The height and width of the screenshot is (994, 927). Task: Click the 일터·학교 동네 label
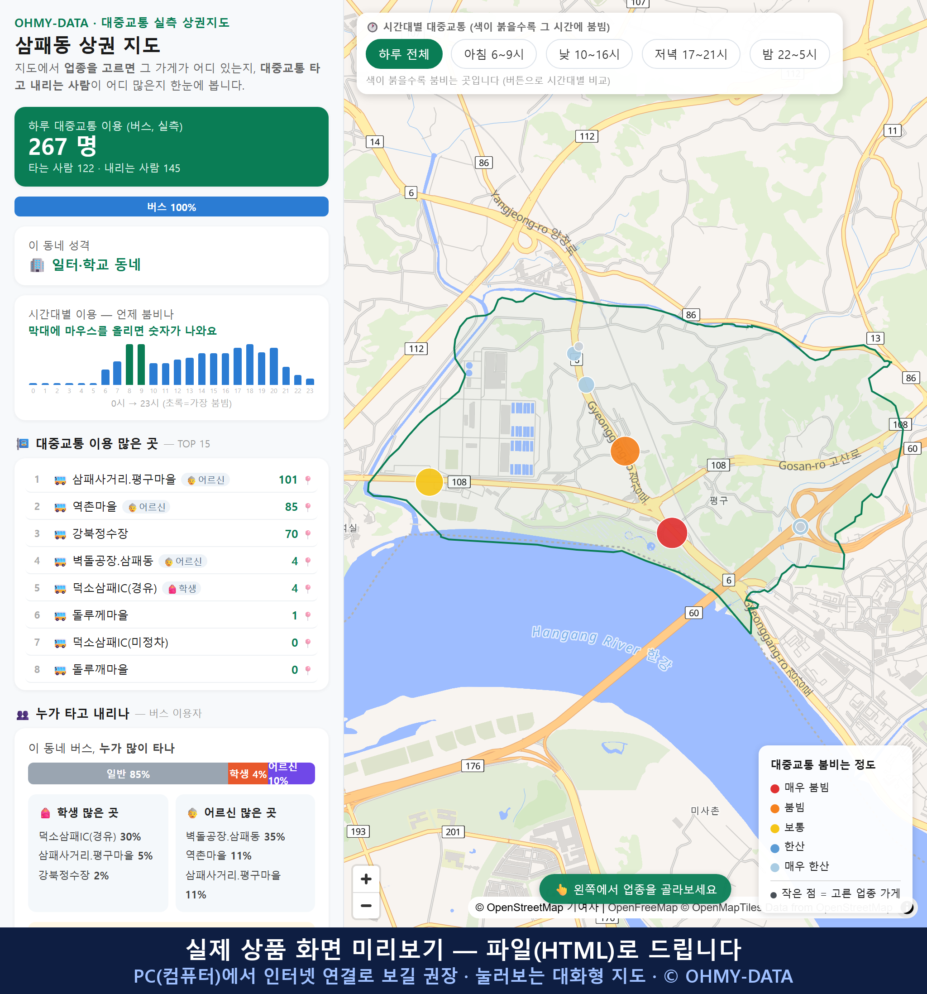96,264
